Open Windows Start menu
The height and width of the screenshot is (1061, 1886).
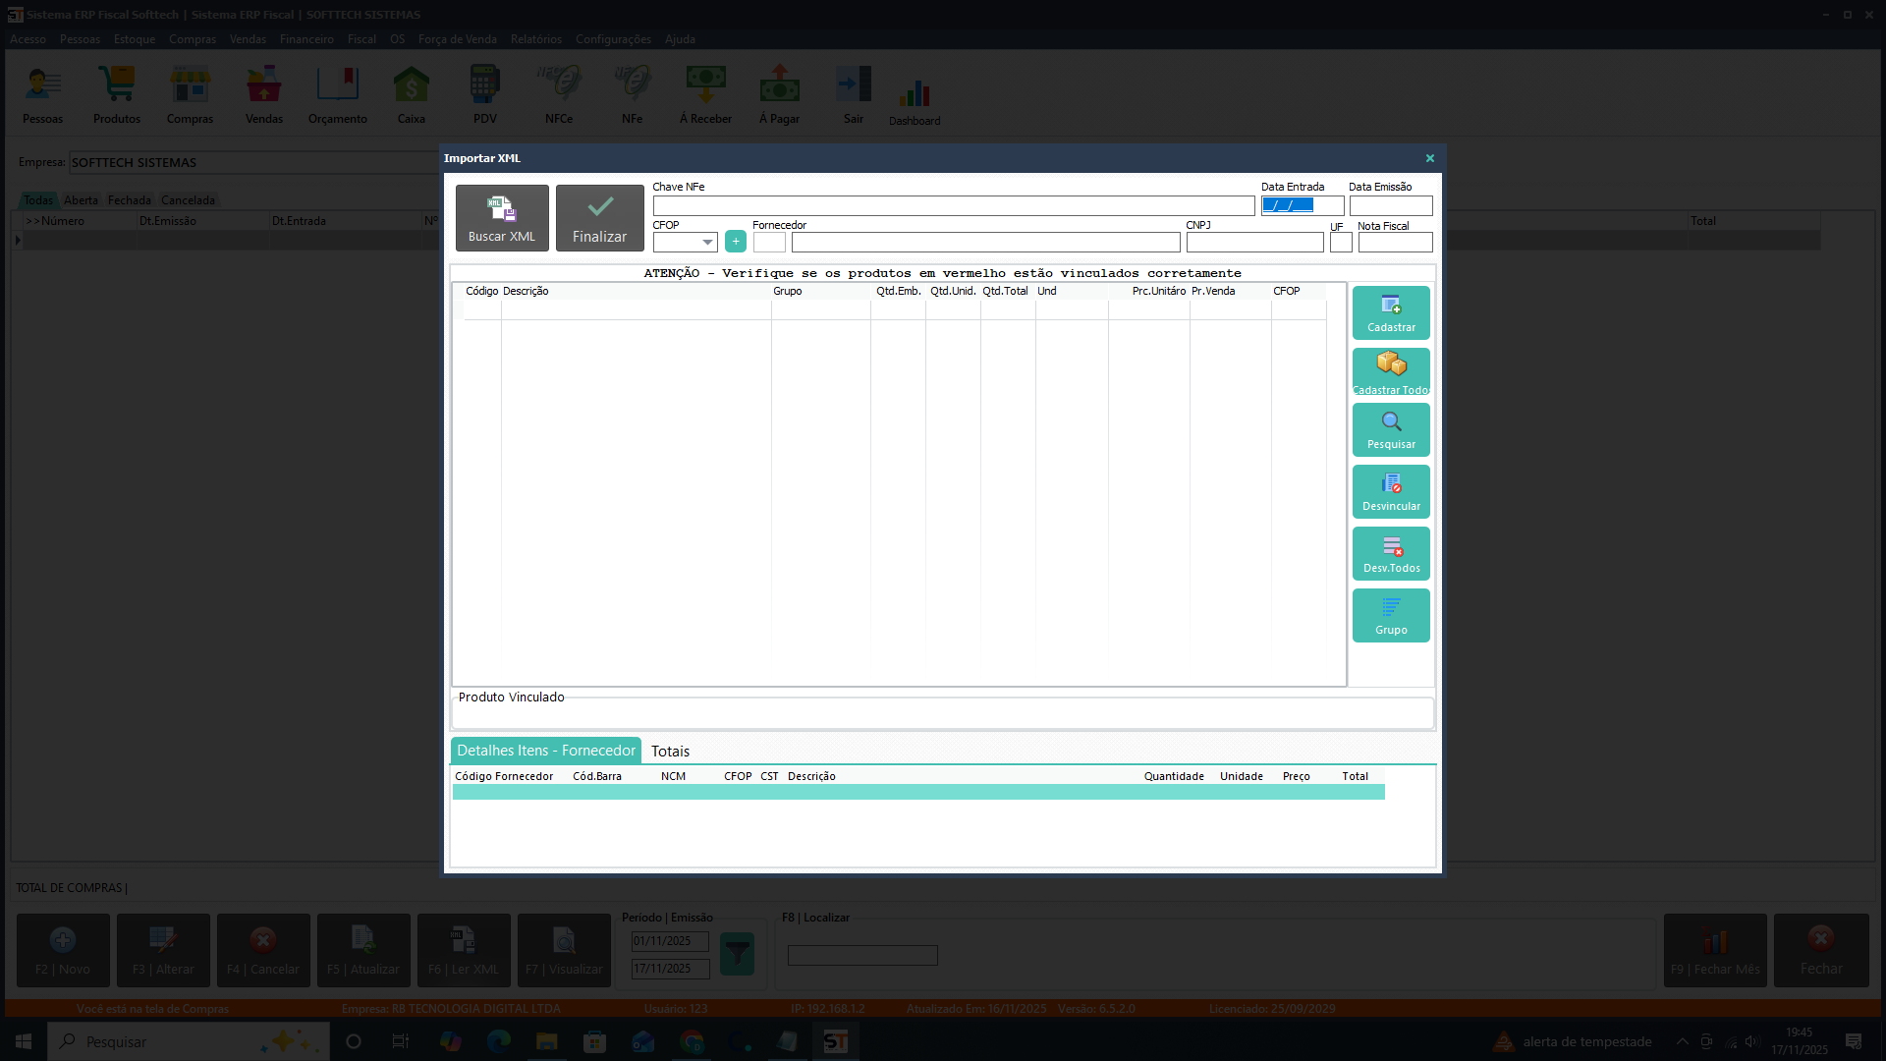(24, 1041)
